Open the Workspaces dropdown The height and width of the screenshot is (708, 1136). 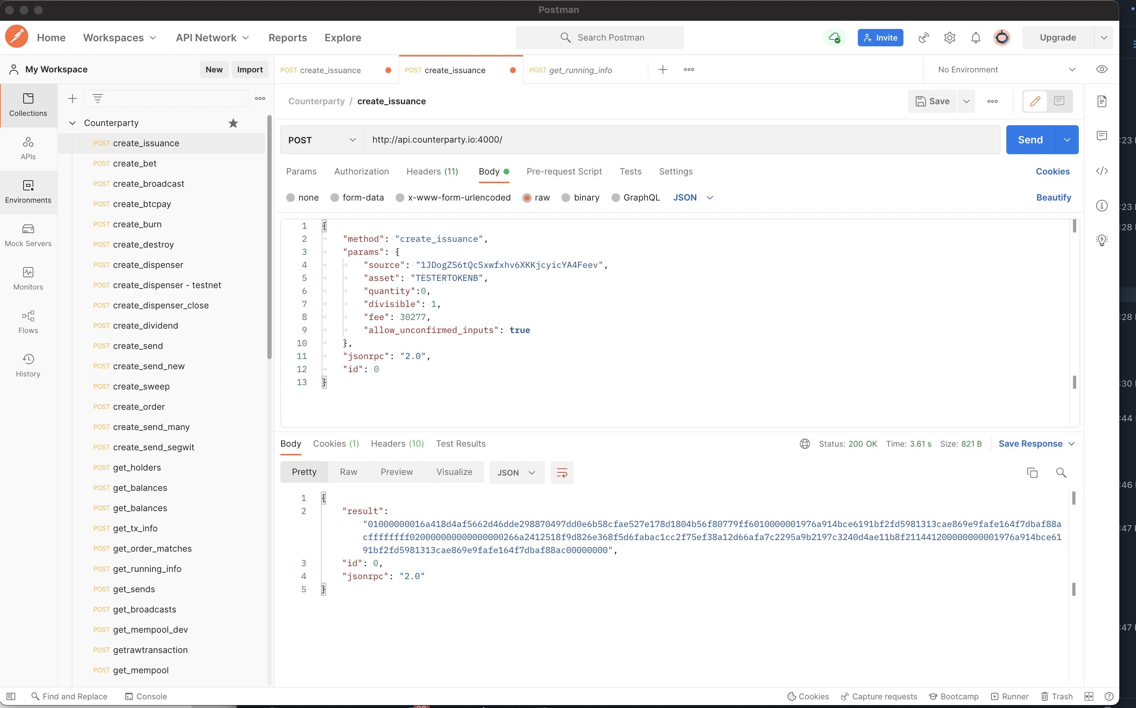[120, 37]
